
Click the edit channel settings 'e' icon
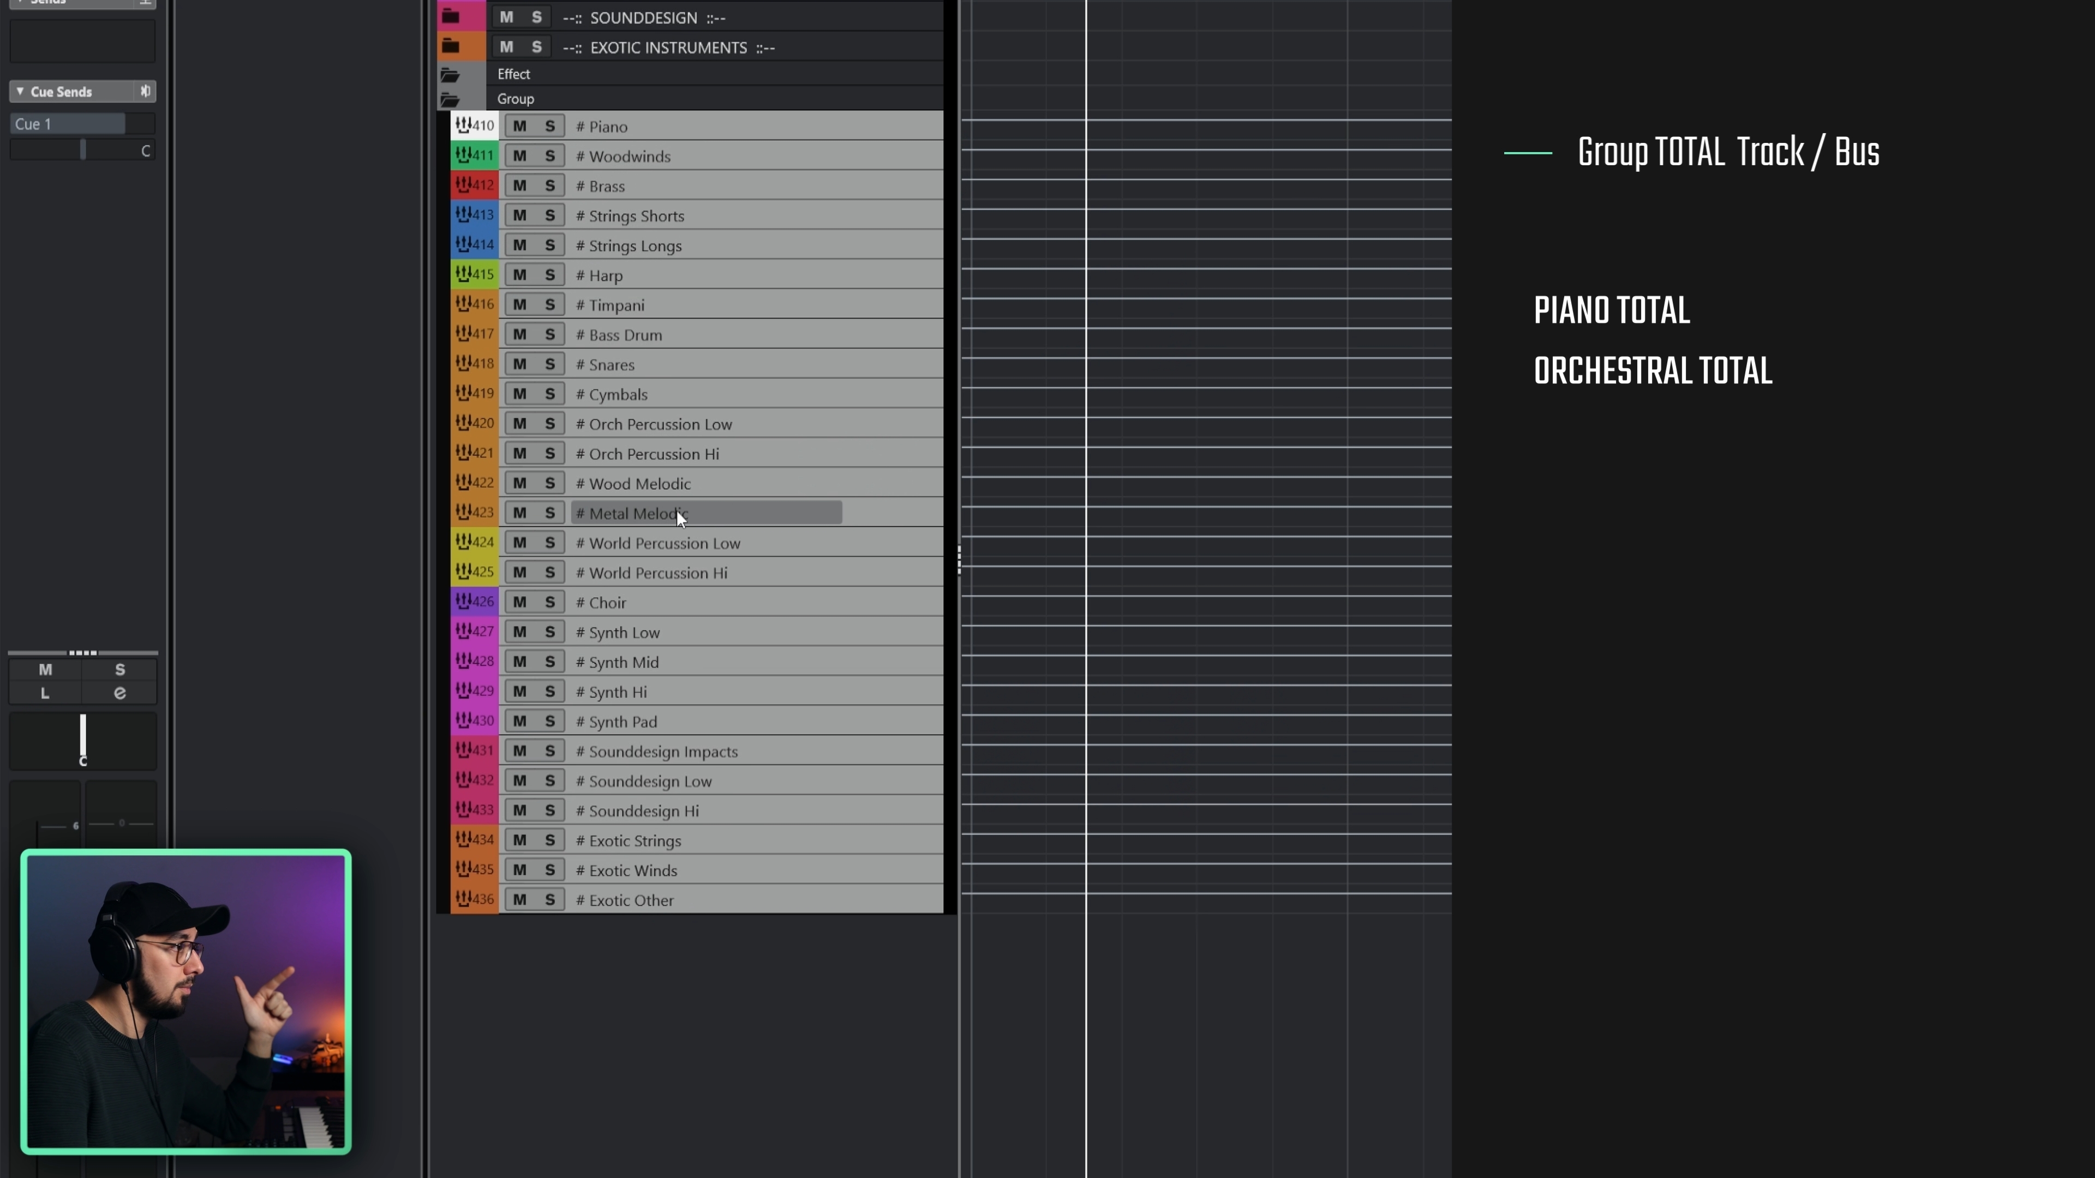click(x=119, y=694)
